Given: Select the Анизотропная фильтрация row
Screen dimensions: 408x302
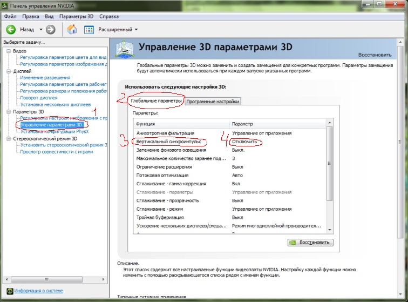Looking at the screenshot, I should [230, 133].
